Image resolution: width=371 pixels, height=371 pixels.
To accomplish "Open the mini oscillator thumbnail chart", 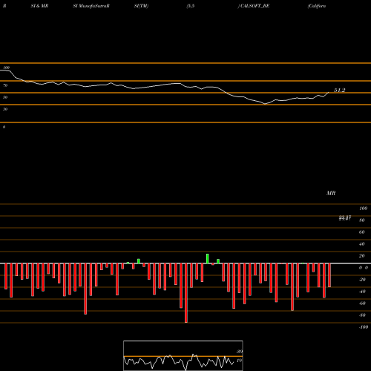I will 183,355.
